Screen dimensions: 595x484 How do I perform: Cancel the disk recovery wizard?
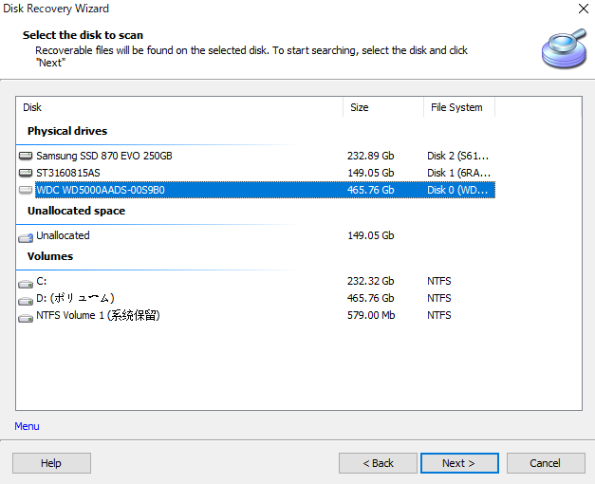click(x=545, y=463)
